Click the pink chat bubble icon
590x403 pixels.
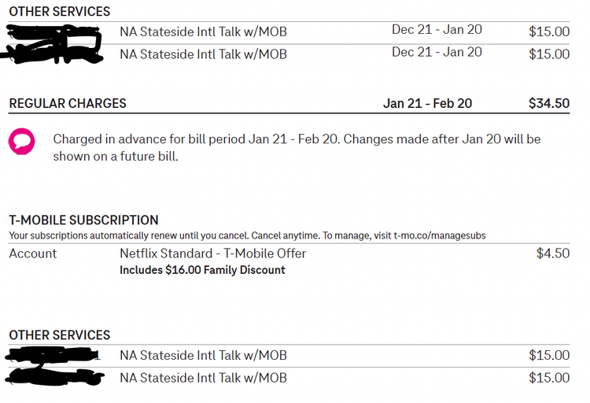pyautogui.click(x=22, y=141)
